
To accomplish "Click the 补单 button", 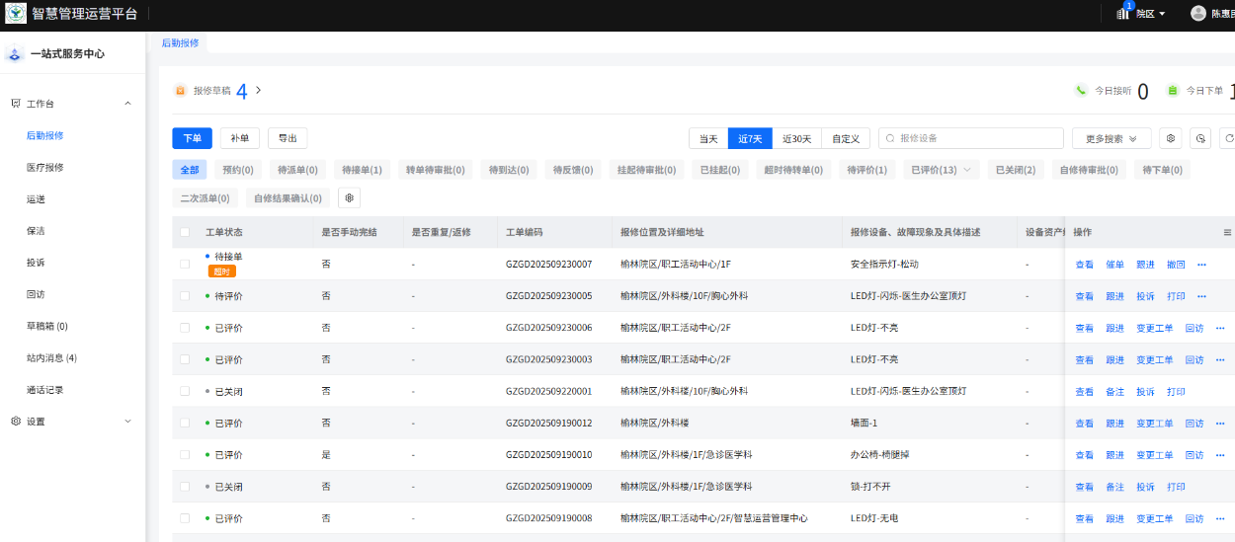I will (x=240, y=138).
